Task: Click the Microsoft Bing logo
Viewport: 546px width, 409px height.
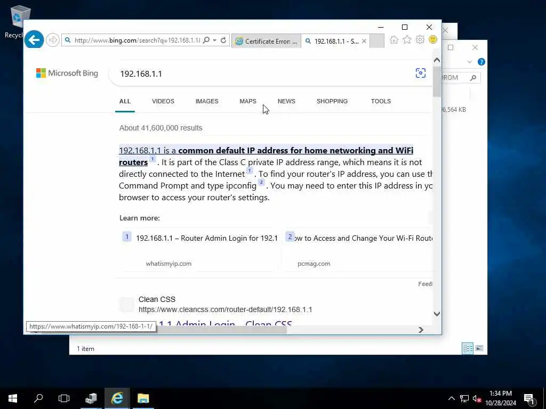Action: pos(67,73)
